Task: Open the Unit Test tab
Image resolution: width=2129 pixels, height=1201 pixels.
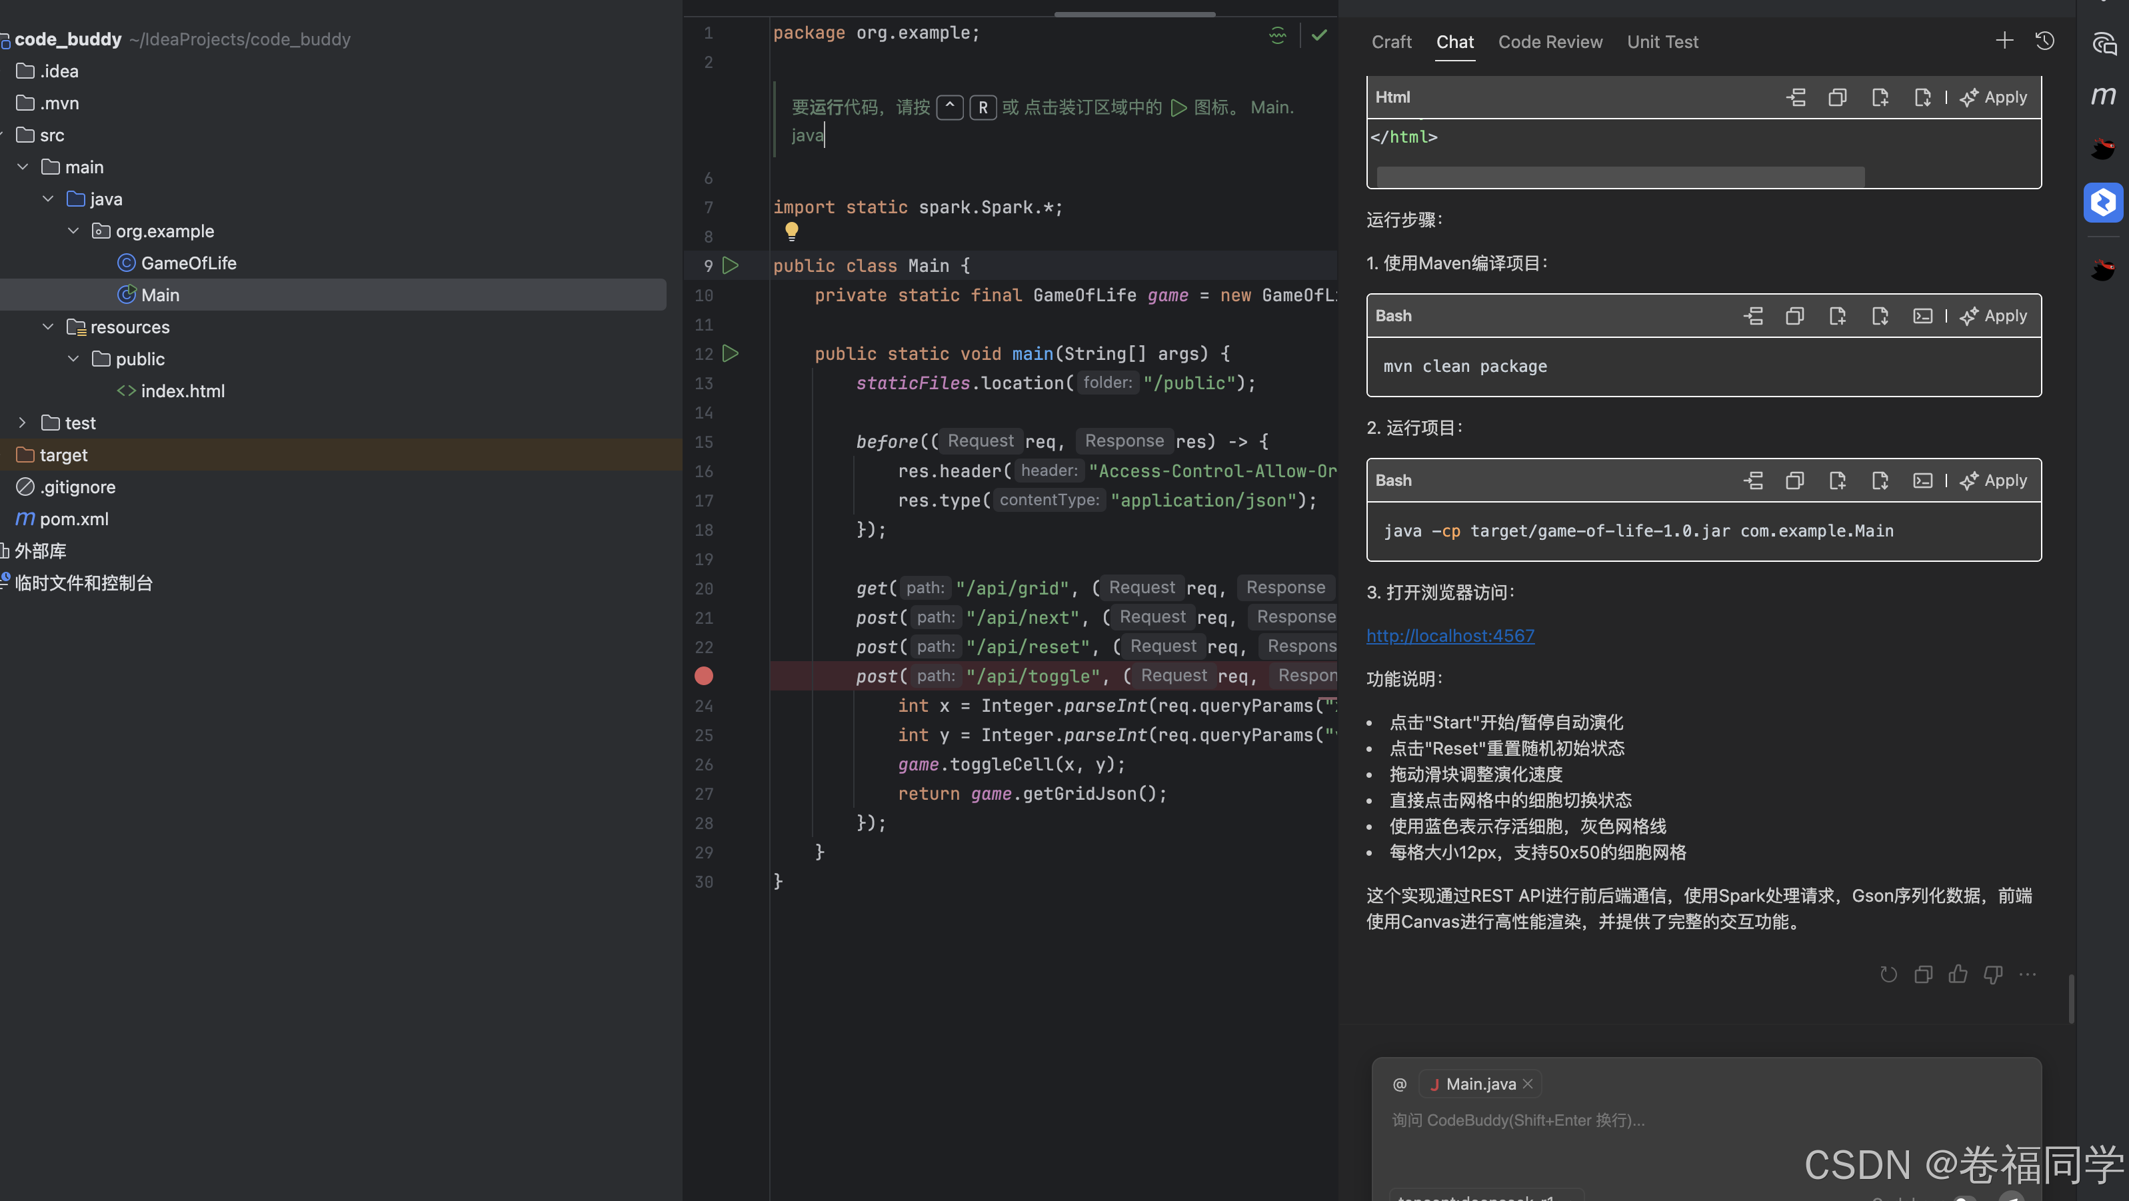Action: point(1662,42)
